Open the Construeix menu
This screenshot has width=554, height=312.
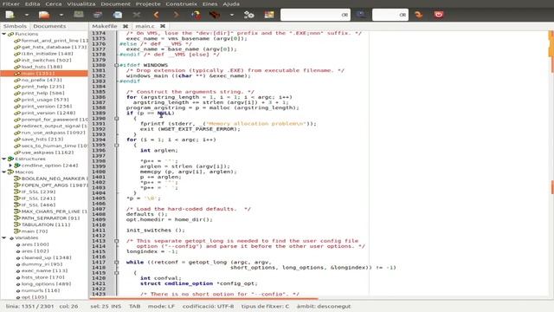coord(181,3)
